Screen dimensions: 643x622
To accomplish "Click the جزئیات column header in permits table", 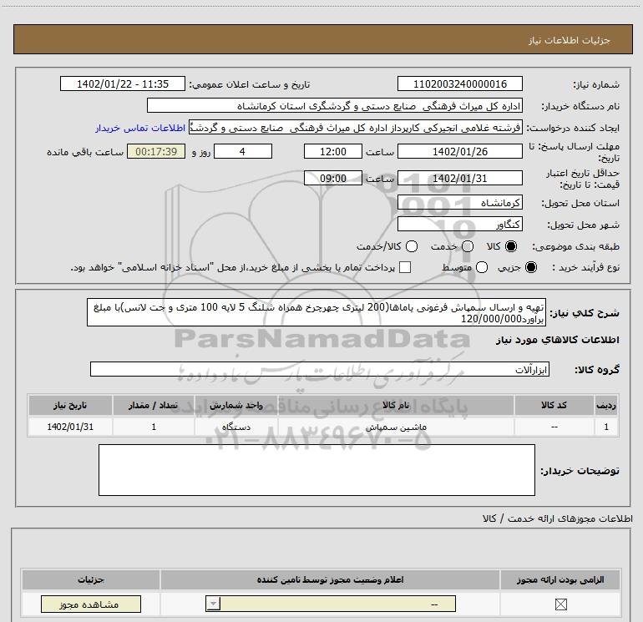I will coord(91,579).
